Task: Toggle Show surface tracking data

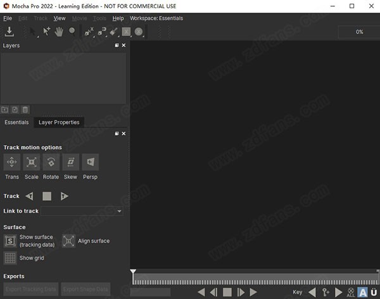Action: [10, 241]
